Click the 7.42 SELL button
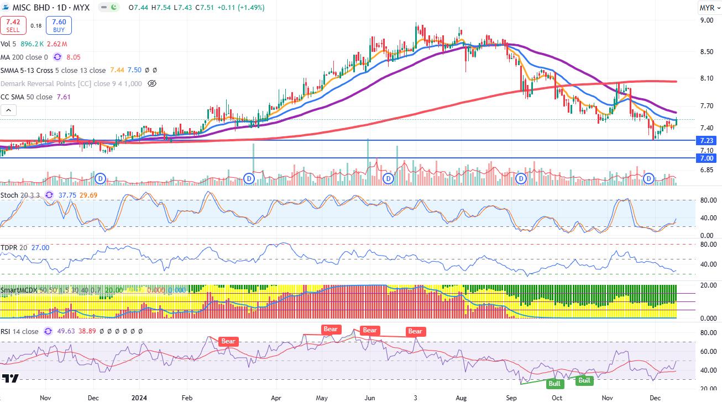Screen dimensions: 722x403 click(x=13, y=26)
